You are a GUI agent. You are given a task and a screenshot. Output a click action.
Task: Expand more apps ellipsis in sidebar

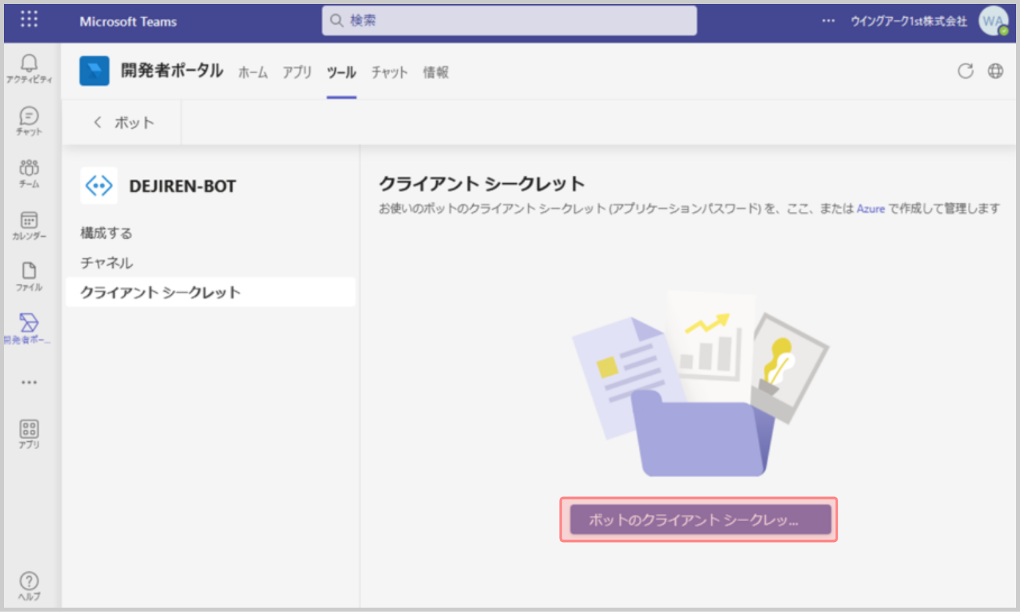click(x=29, y=382)
